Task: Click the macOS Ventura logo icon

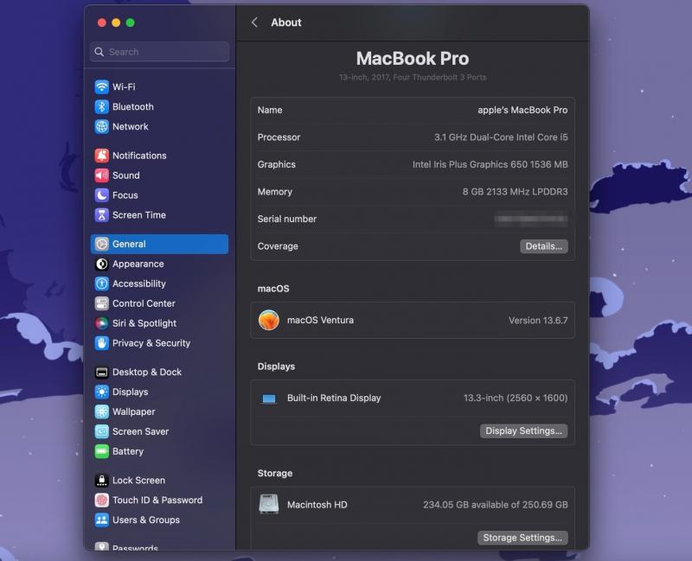Action: click(269, 320)
